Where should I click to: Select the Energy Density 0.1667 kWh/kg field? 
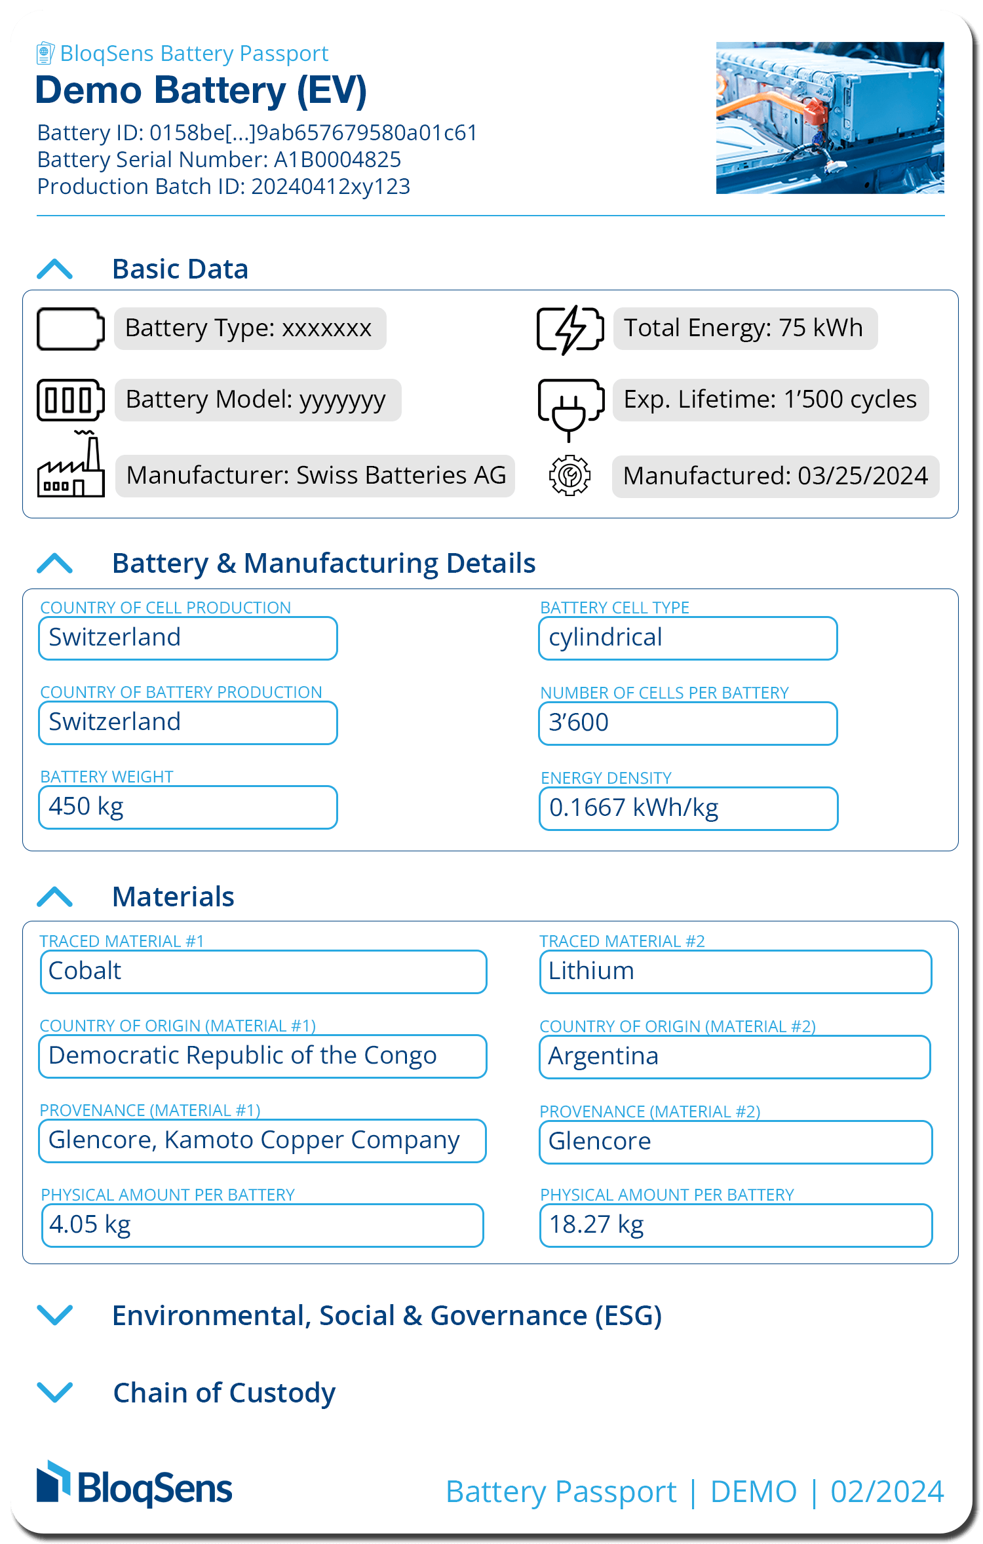pyautogui.click(x=689, y=809)
